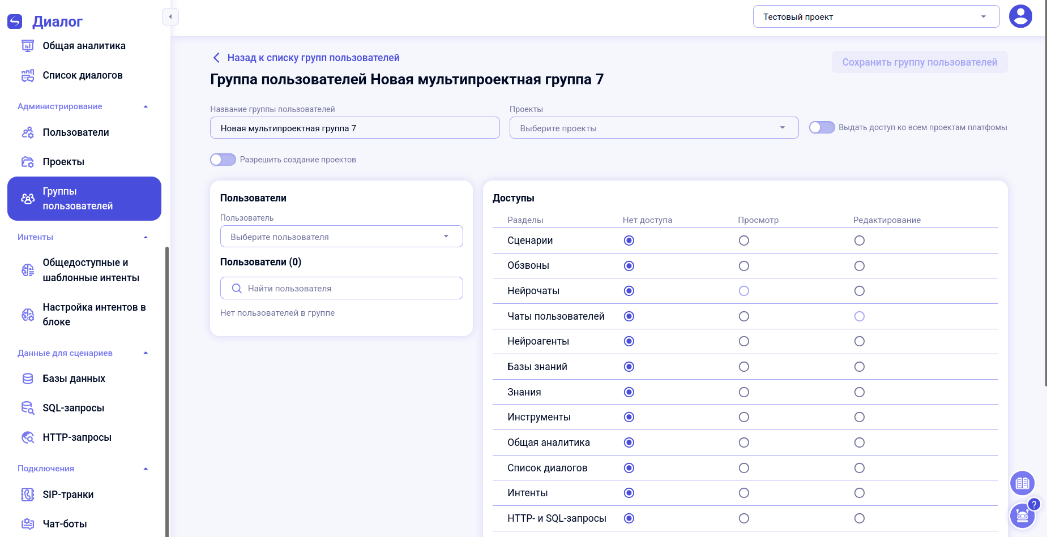Click the Пользователи sidebar icon

click(28, 132)
